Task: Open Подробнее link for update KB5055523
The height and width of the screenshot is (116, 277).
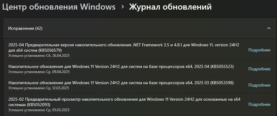Action: [259, 69]
